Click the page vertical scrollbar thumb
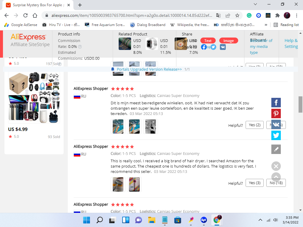303x227 pixels. click(x=300, y=104)
